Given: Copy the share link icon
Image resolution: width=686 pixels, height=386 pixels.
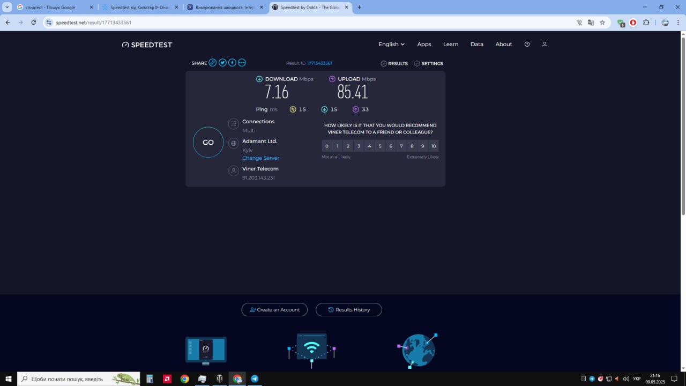Looking at the screenshot, I should 213,63.
